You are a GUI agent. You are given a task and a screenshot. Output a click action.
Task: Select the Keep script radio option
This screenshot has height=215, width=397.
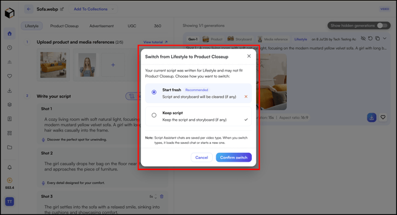(154, 115)
